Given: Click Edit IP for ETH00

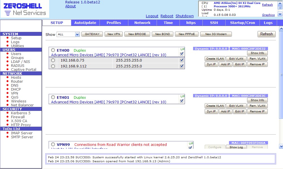Looking at the screenshot, I should 240,64.
